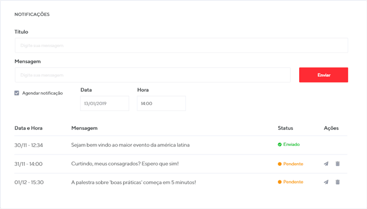Click the NOTIFICAÇÕES section heading
Viewport: 367px width, 209px height.
point(32,14)
